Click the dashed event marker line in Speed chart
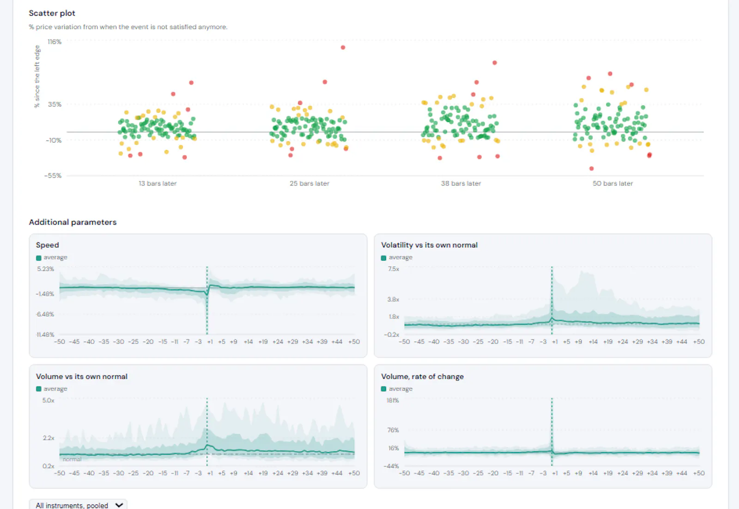The height and width of the screenshot is (509, 739). click(x=207, y=300)
